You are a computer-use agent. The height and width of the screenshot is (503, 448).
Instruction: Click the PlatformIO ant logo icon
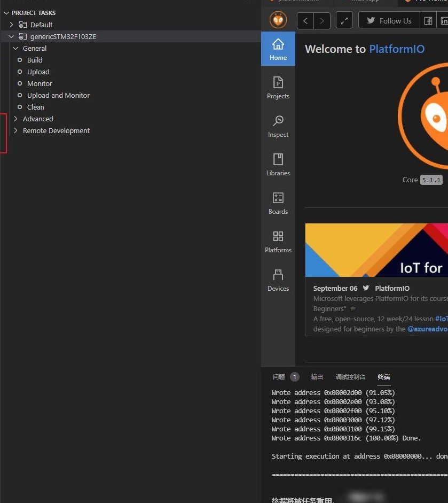coord(278,20)
